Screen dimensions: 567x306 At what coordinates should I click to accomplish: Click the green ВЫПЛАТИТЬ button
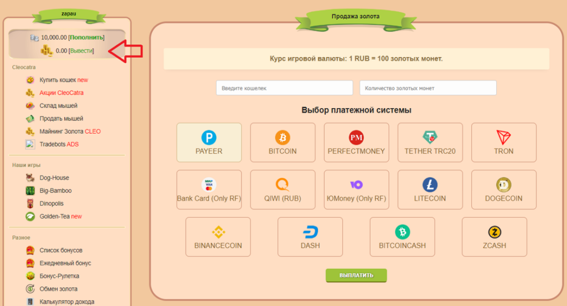pos(356,275)
